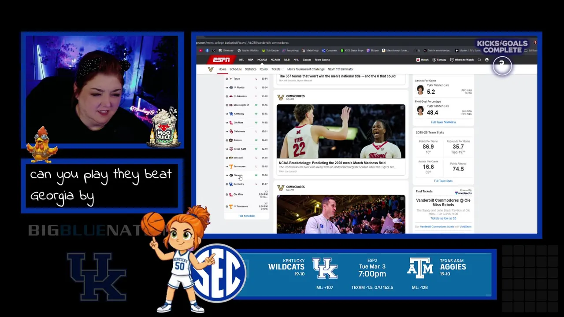This screenshot has height=317, width=564.
Task: Click the Auburn logo in the schedule list
Action: (x=231, y=140)
